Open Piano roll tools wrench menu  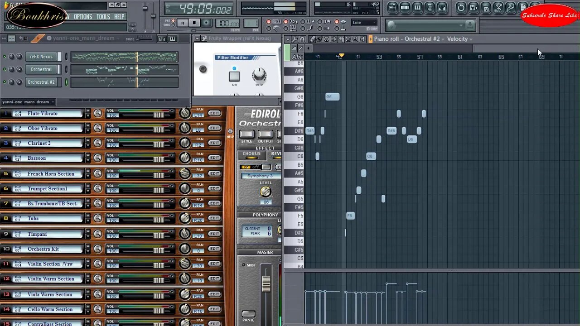click(295, 39)
